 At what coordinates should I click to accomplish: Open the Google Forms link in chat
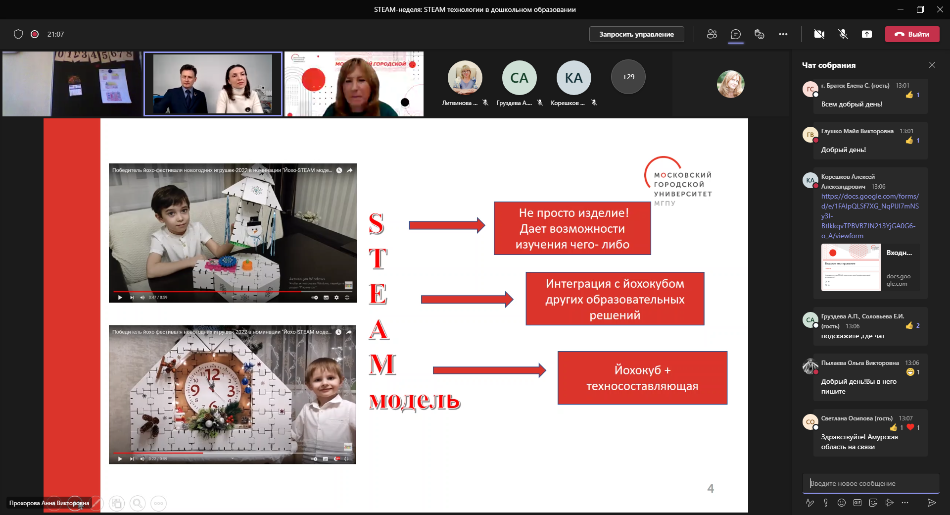(x=869, y=216)
